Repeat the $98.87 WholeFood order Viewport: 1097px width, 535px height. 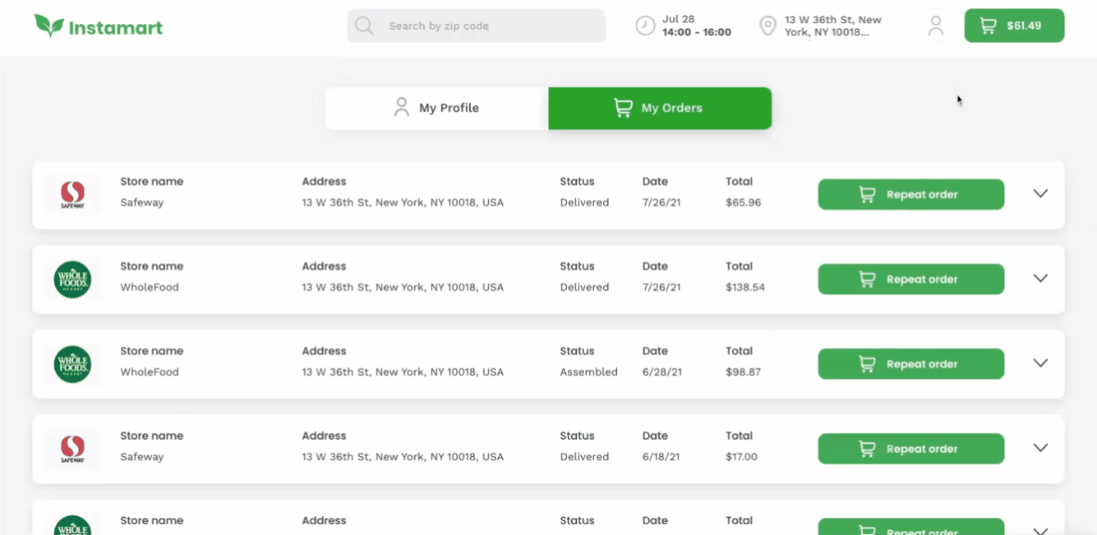pyautogui.click(x=910, y=364)
